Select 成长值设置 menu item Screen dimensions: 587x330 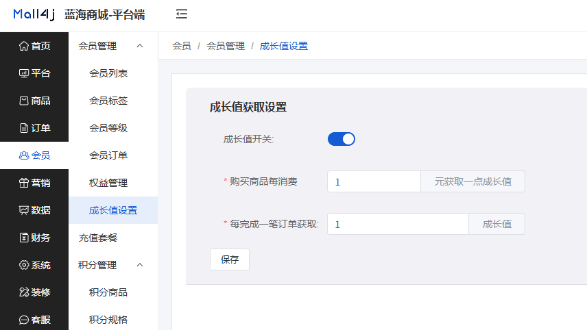[113, 210]
